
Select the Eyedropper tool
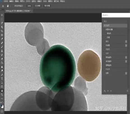2,39
